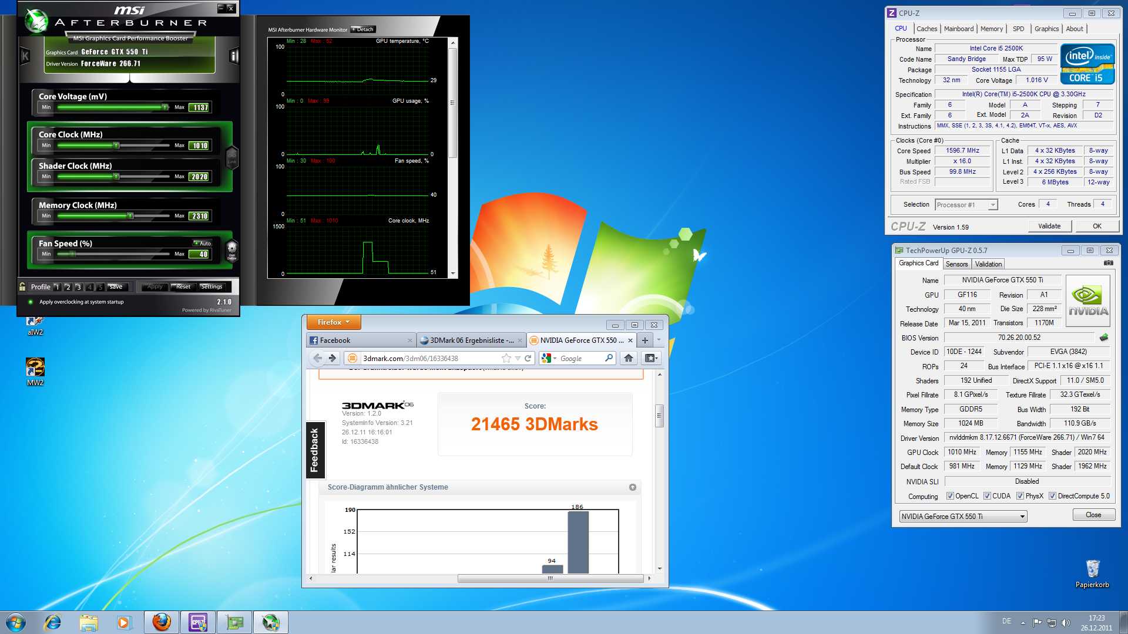Open Afterburner Settings
The height and width of the screenshot is (634, 1128).
tap(211, 287)
